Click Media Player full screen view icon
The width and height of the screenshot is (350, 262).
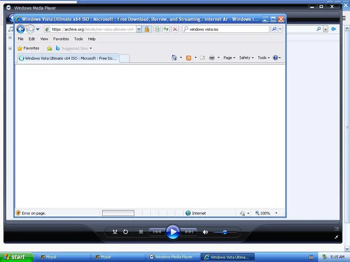[337, 229]
